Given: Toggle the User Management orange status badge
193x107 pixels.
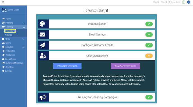Looking at the screenshot, I should 149,56.
